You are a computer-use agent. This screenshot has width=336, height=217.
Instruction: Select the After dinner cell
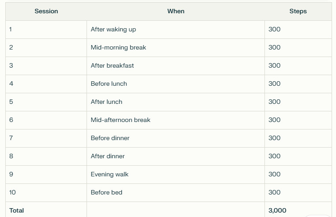pyautogui.click(x=176, y=156)
